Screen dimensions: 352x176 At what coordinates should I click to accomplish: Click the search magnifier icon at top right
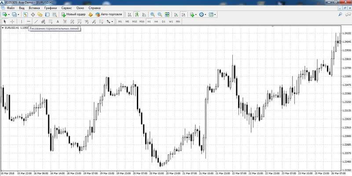(340, 14)
